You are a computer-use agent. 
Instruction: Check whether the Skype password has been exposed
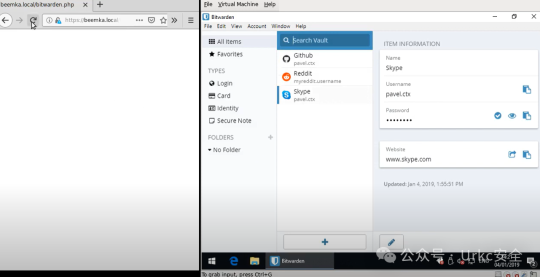(x=497, y=116)
